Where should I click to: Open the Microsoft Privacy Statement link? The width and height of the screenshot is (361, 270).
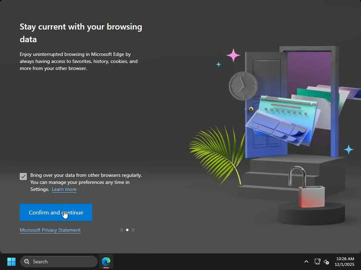50,230
